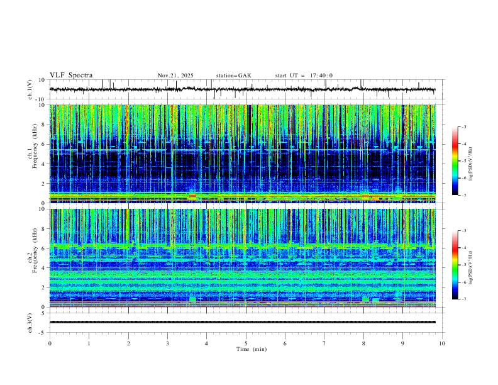Click the 'Time (min)' axis title

[252, 349]
